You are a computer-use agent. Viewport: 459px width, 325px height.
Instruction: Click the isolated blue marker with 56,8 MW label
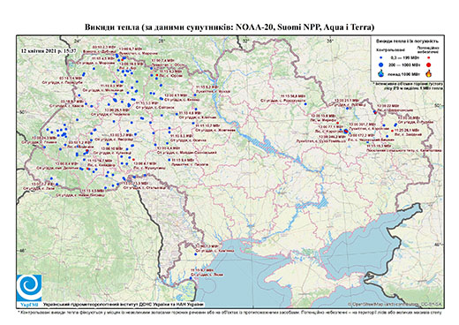[x=305, y=104]
